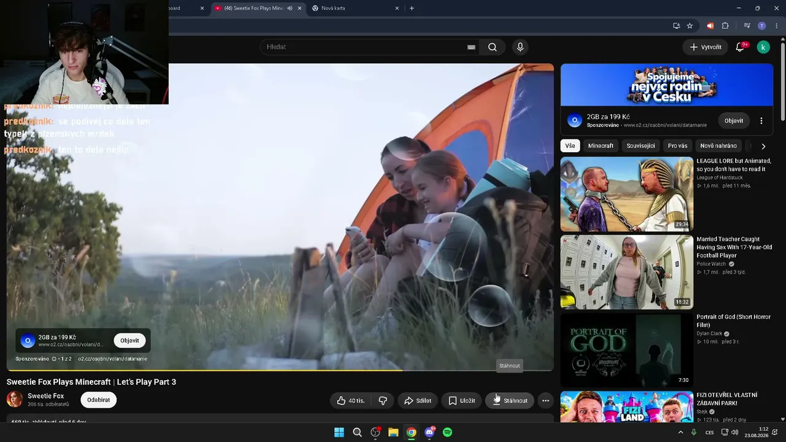Click the Chrome icon in the taskbar
This screenshot has width=786, height=442.
point(411,432)
